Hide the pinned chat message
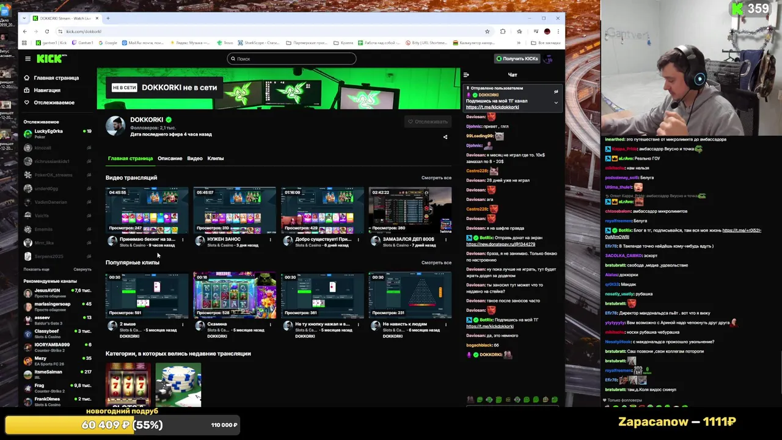Image resolution: width=782 pixels, height=440 pixels. pyautogui.click(x=556, y=92)
